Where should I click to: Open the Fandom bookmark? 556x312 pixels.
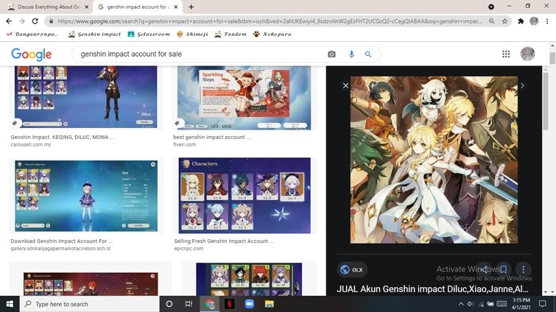(231, 34)
